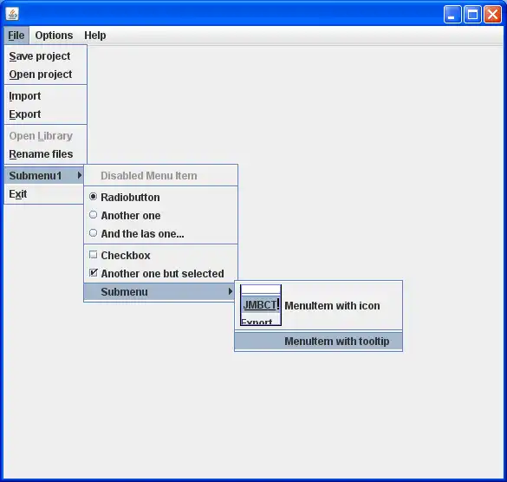Click the disabled Open Library item
The image size is (507, 482).
coord(46,136)
